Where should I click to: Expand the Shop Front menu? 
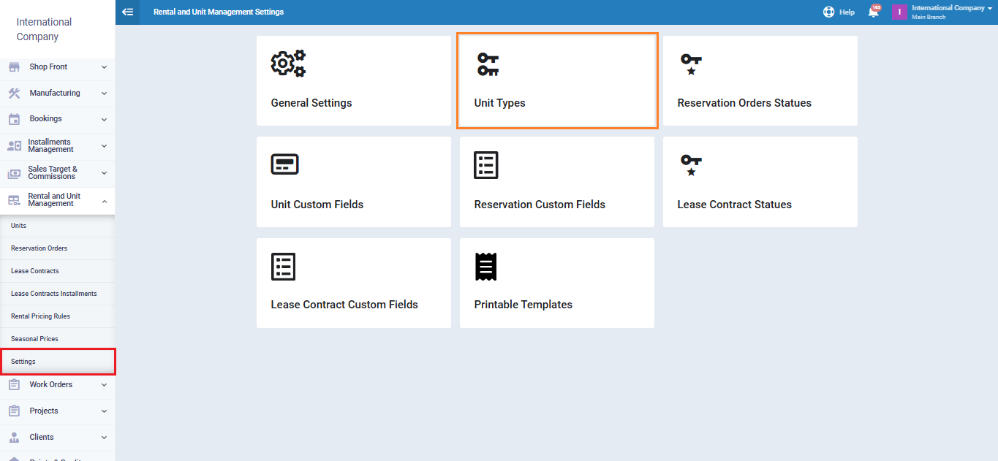[58, 67]
